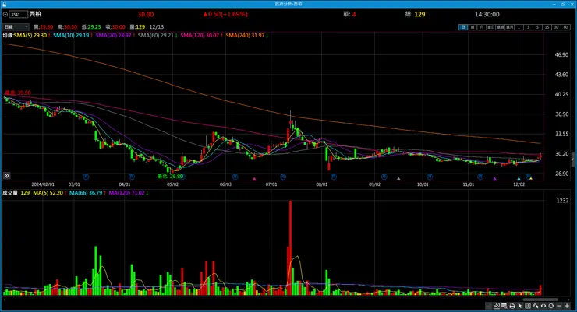Select the 1-minute interval button
This screenshot has height=312, width=577.
point(519,27)
